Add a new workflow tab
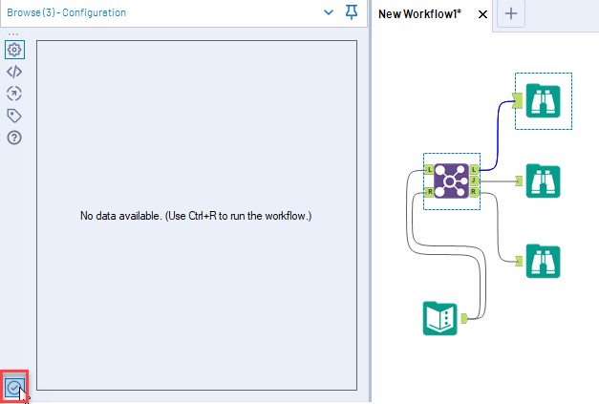The image size is (599, 404). point(511,13)
